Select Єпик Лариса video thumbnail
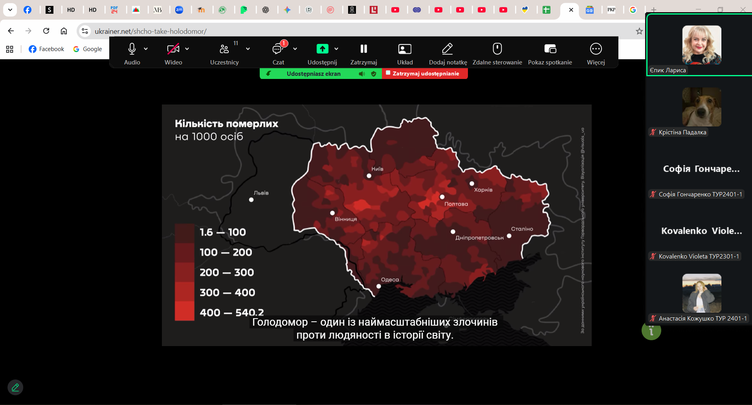Image resolution: width=752 pixels, height=405 pixels. tap(701, 45)
